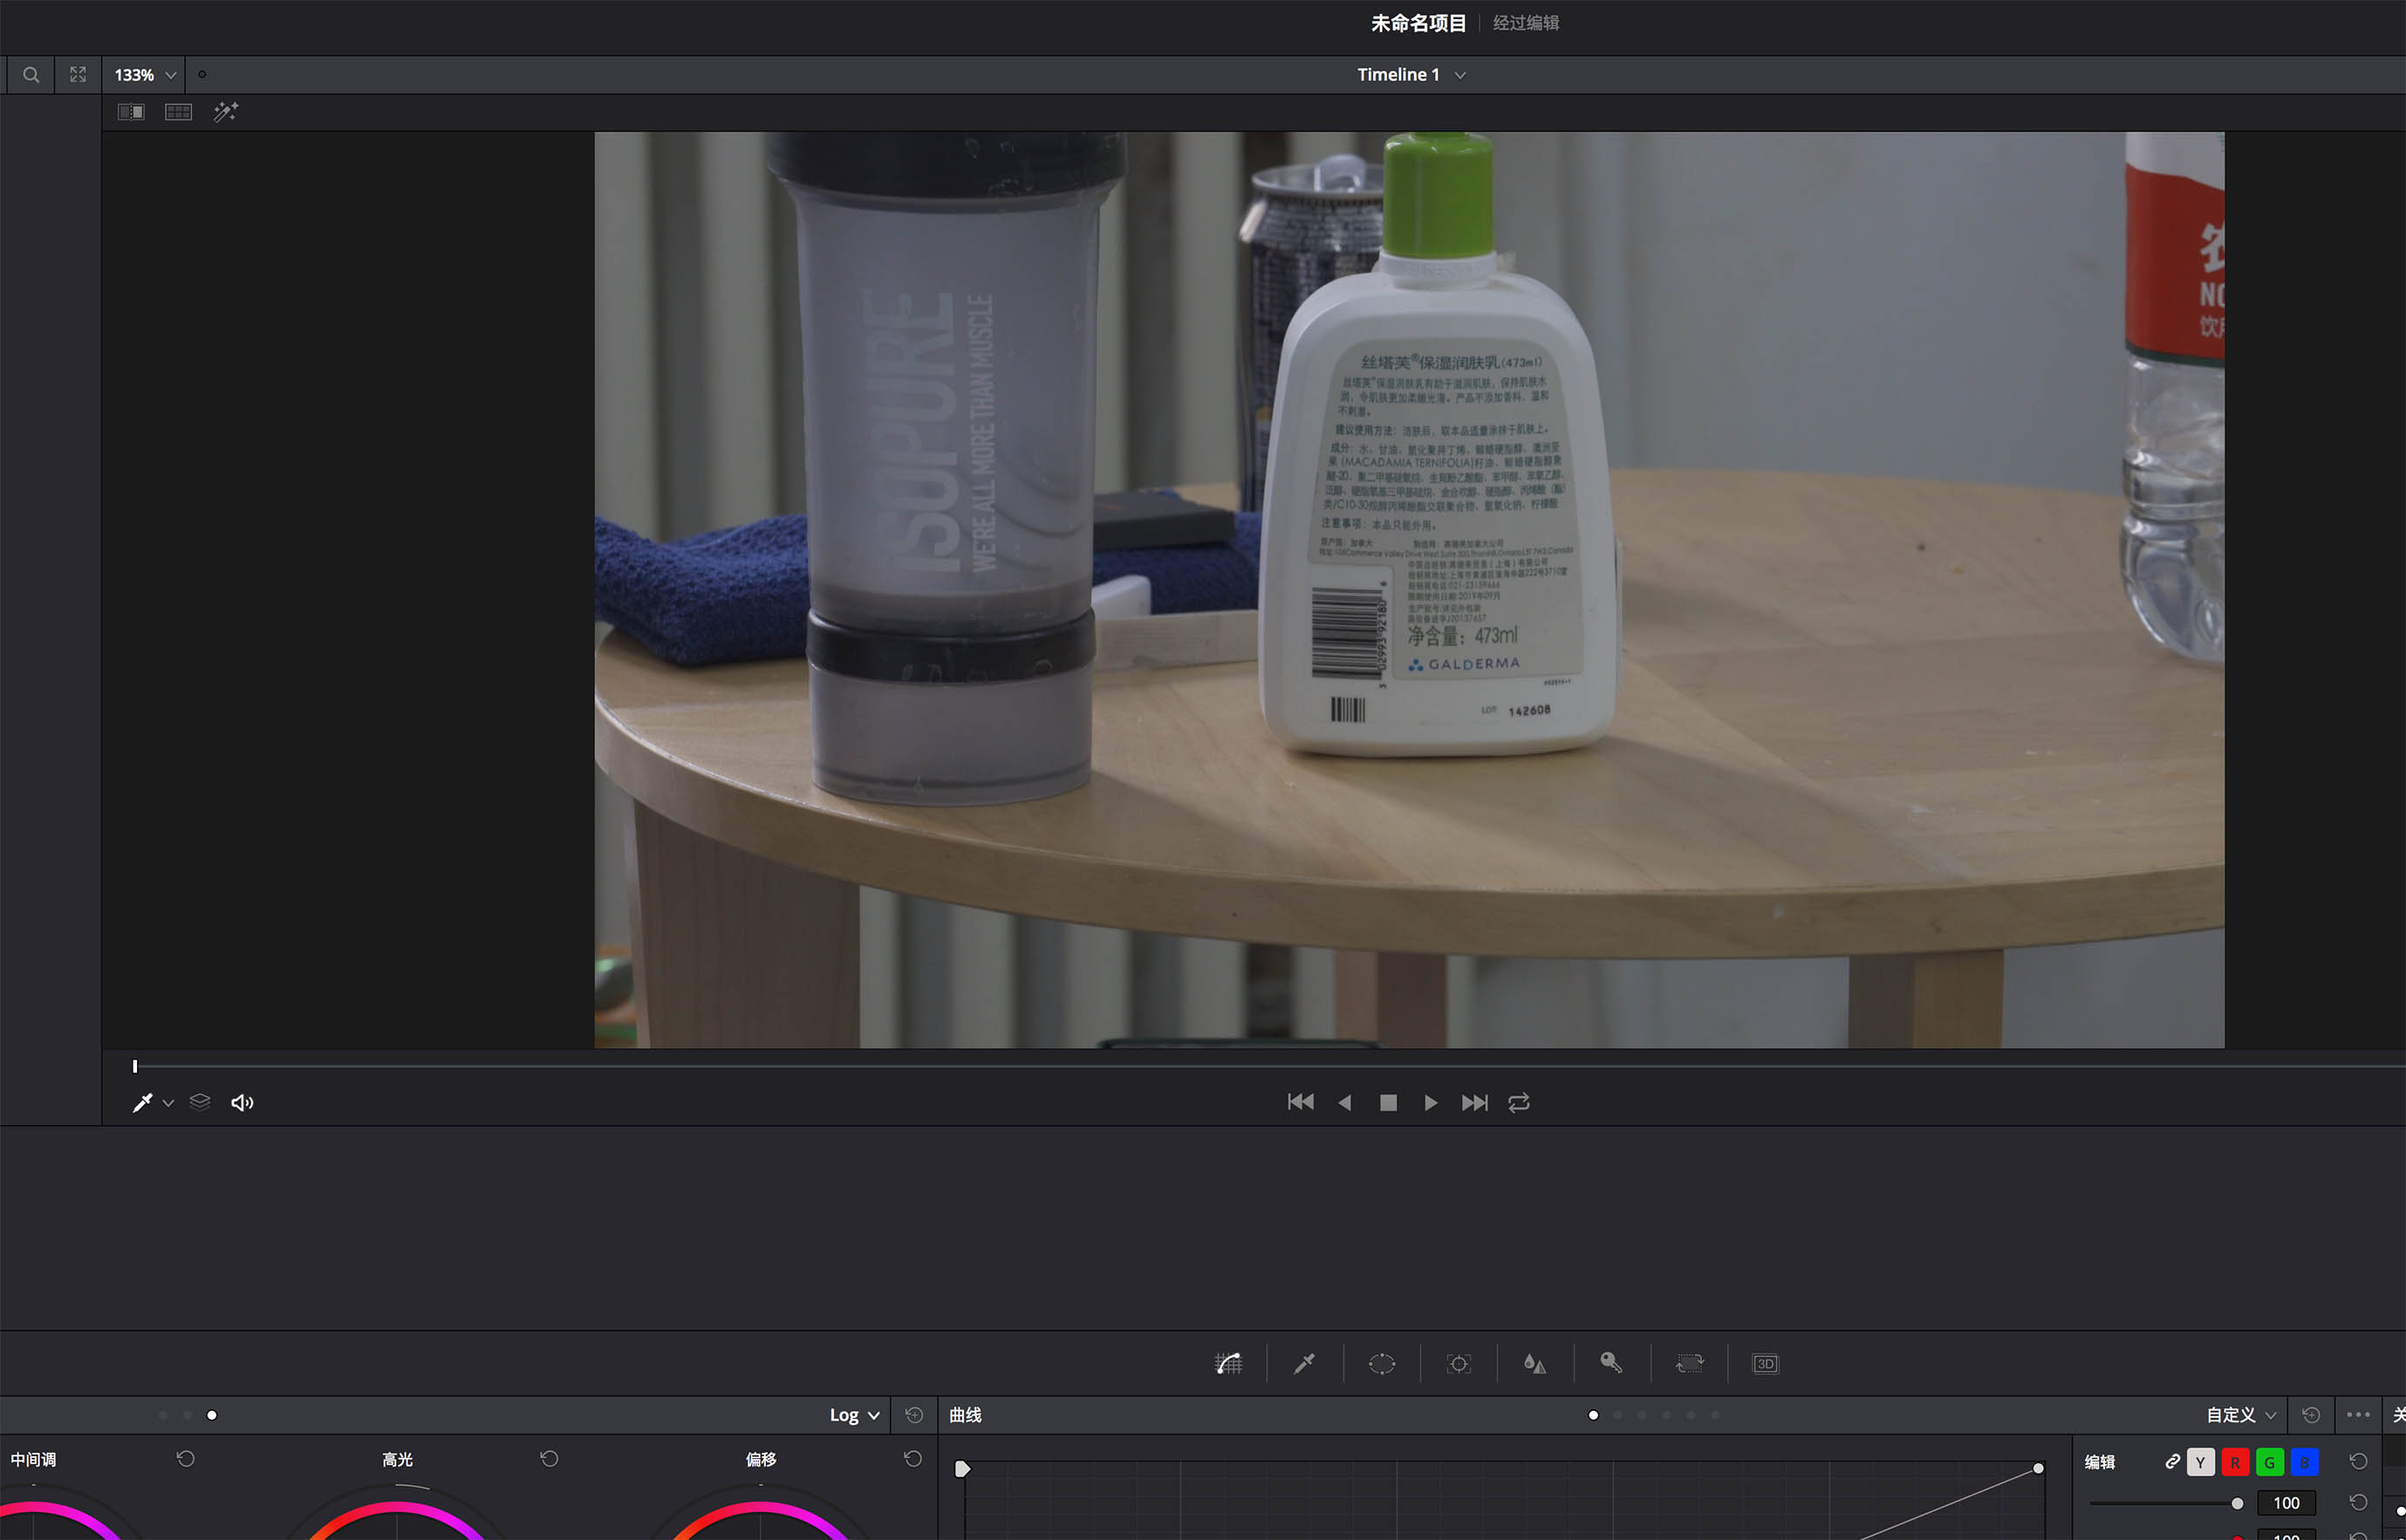The width and height of the screenshot is (2406, 1540).
Task: Jump to last frame
Action: [x=1474, y=1102]
